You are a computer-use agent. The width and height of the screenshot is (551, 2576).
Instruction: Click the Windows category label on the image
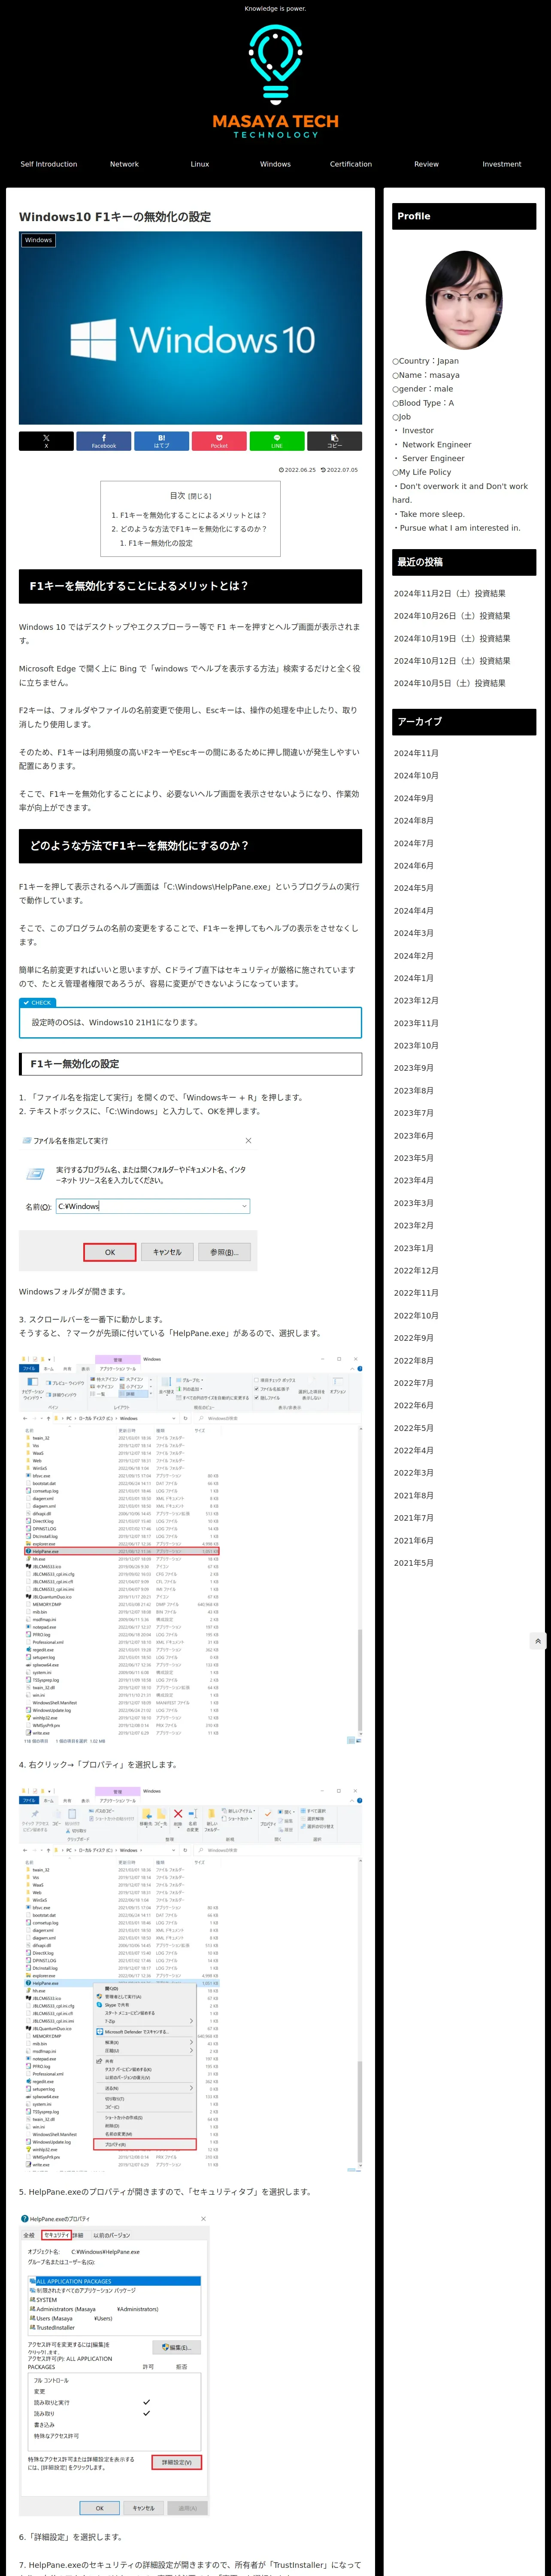click(x=38, y=240)
